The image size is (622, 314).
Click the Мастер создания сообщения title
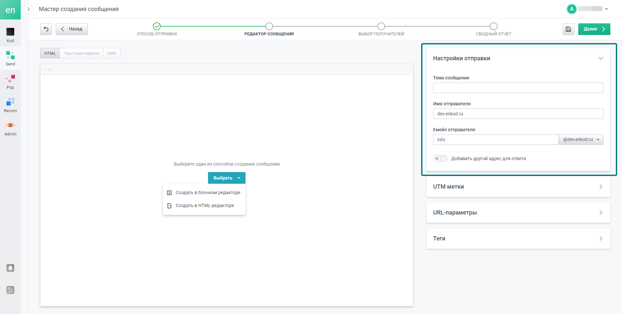(79, 9)
